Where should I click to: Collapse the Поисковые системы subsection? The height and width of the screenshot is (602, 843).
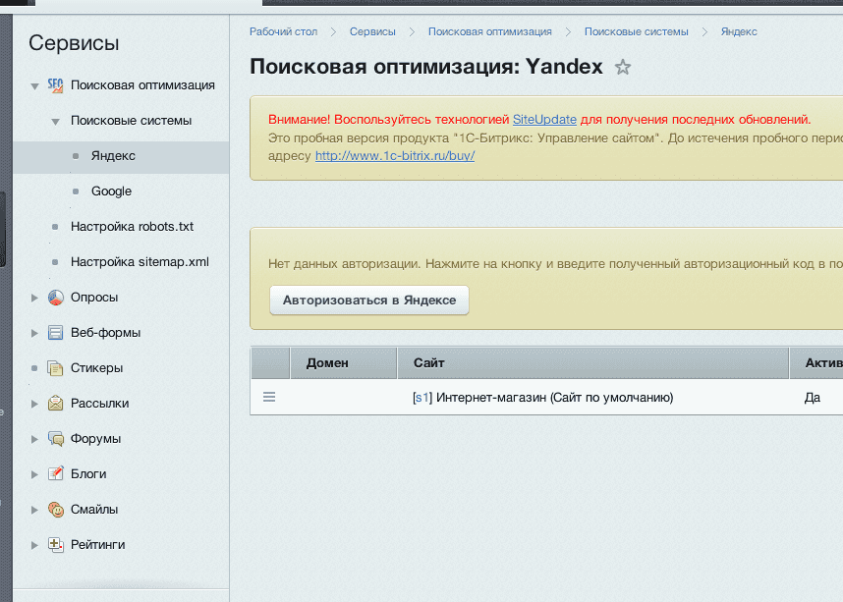pos(55,122)
